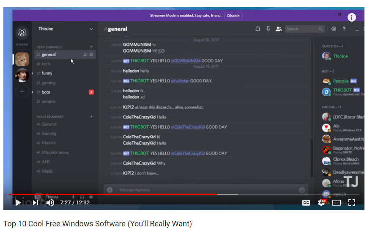The height and width of the screenshot is (231, 367).
Task: Switch to theater mode
Action: pyautogui.click(x=336, y=203)
